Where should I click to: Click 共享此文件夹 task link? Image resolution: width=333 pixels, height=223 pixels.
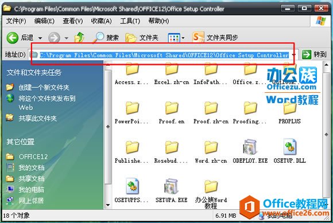[37, 118]
